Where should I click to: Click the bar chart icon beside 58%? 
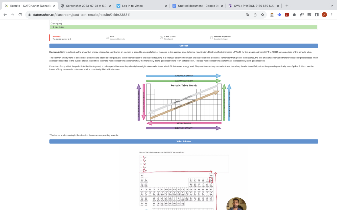[107, 38]
